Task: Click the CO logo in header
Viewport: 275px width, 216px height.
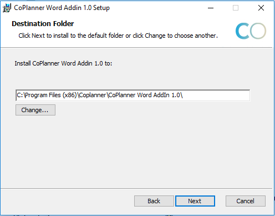Action: pyautogui.click(x=251, y=31)
